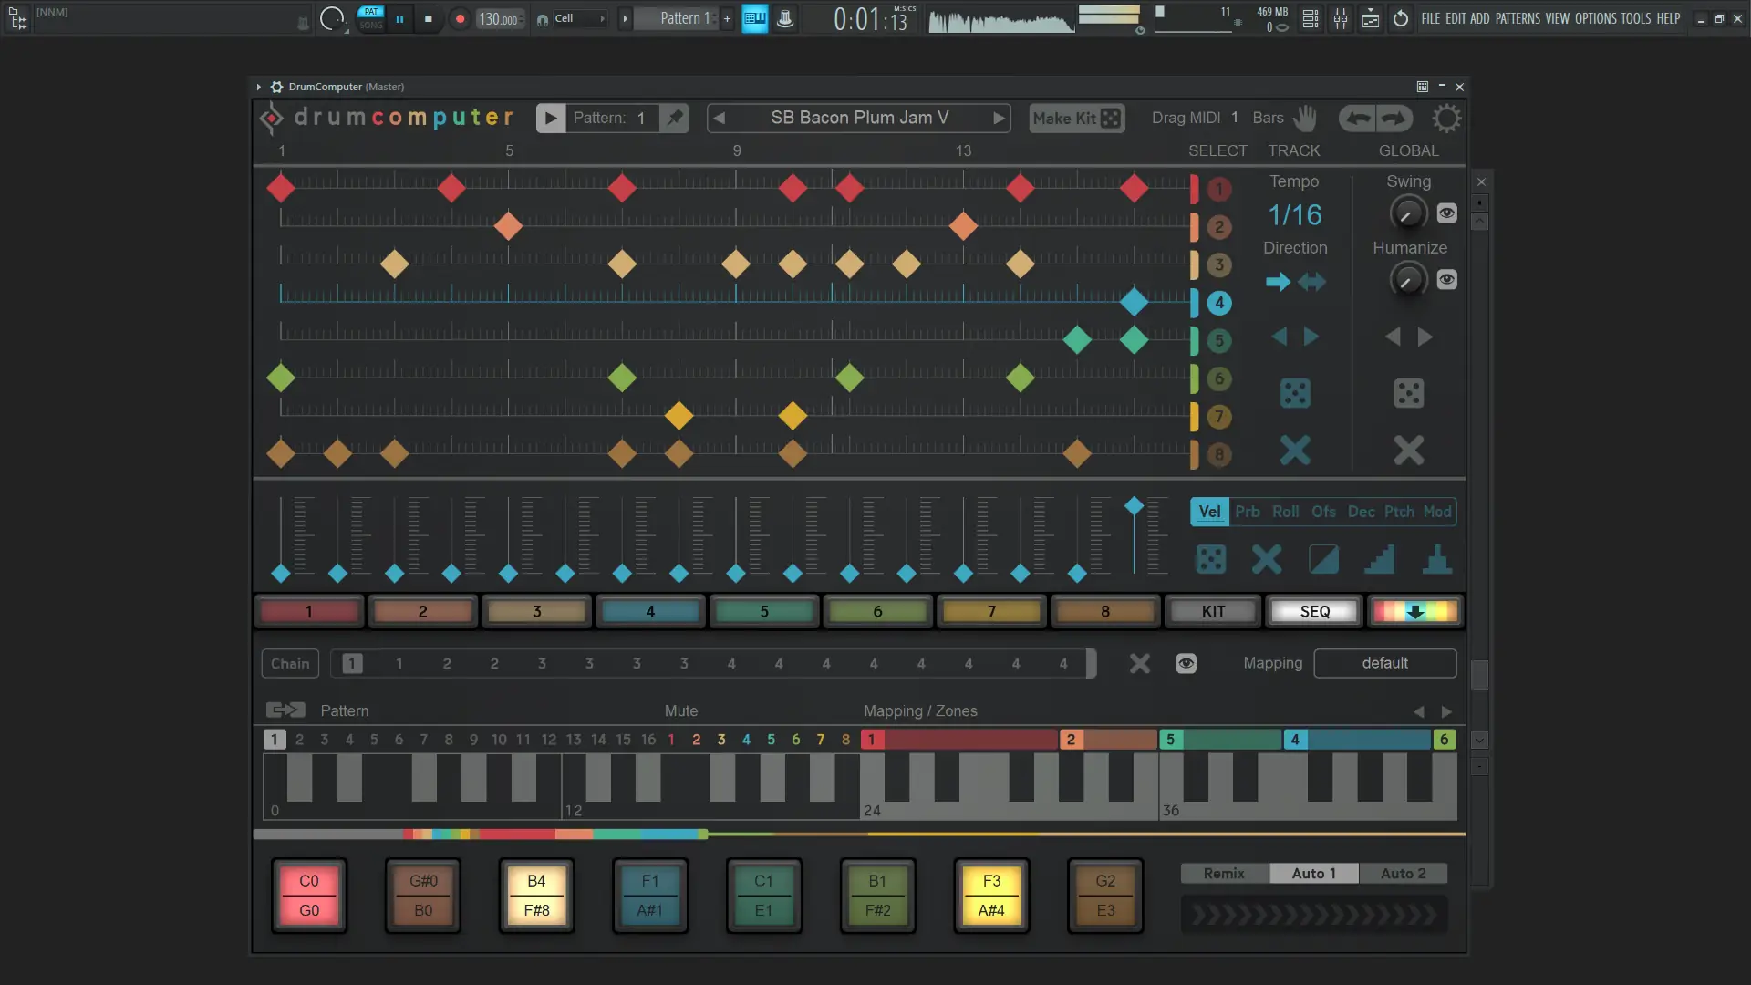
Task: Turn the Swing knob
Action: [x=1407, y=213]
